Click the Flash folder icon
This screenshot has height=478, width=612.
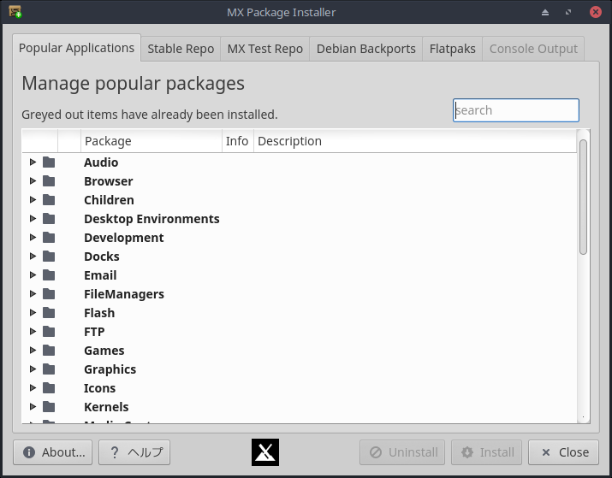tap(49, 313)
